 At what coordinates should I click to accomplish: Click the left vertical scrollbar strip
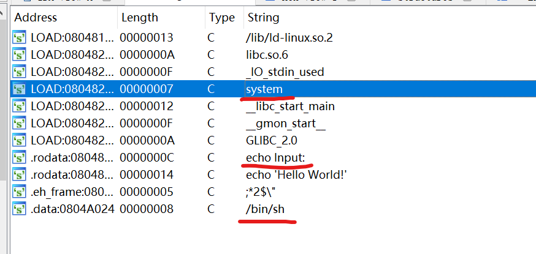2,95
